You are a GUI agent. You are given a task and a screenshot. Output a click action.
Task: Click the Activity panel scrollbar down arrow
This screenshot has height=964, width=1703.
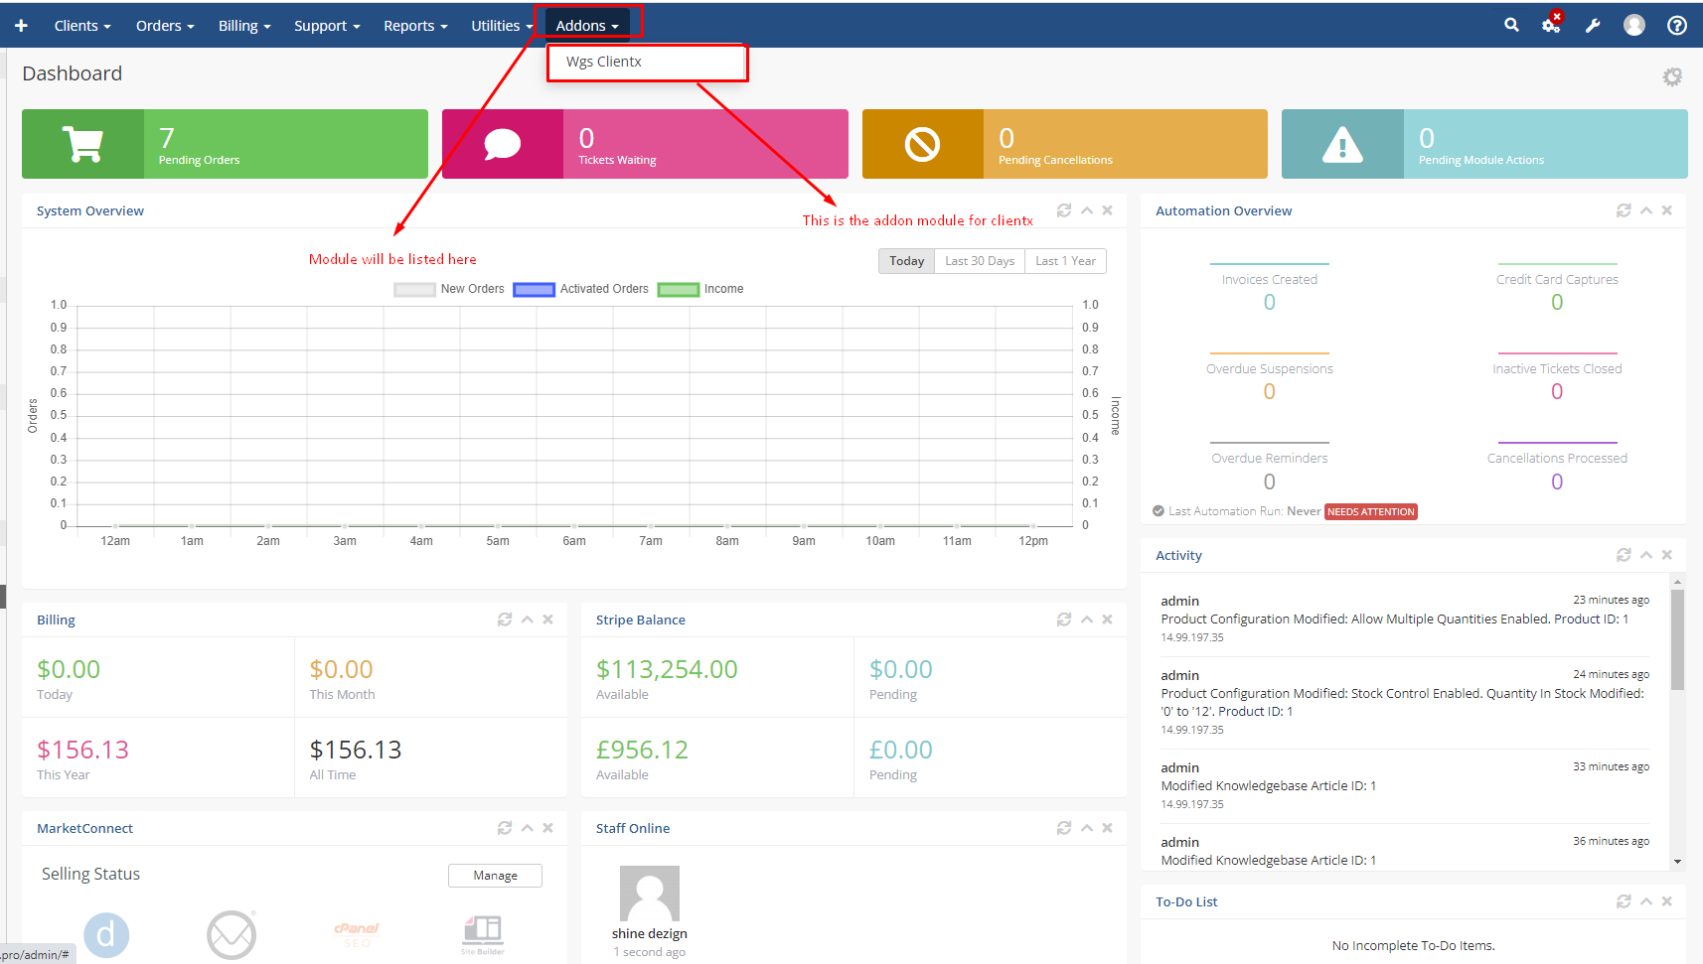point(1677,862)
